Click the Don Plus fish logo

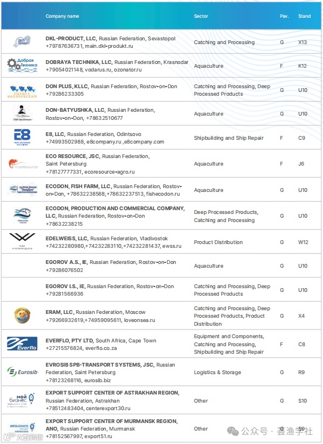click(22, 91)
